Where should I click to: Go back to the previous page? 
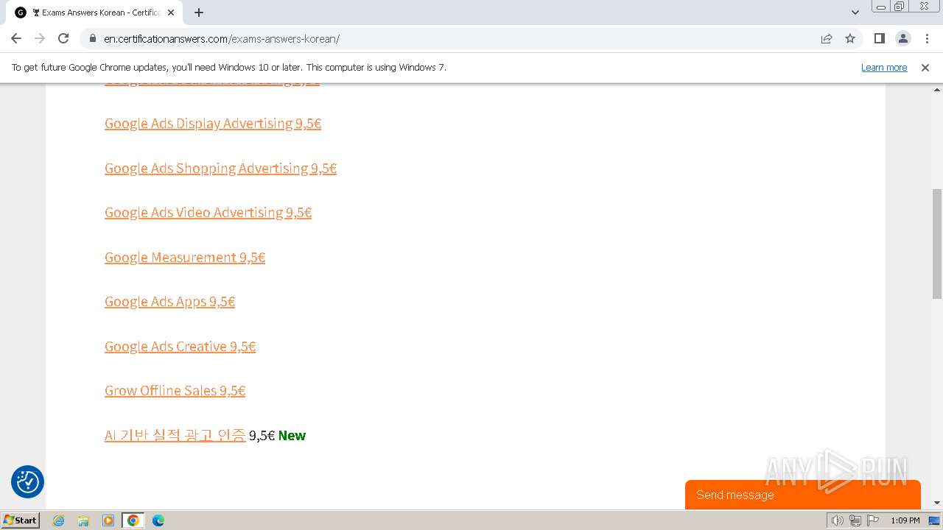coord(16,38)
